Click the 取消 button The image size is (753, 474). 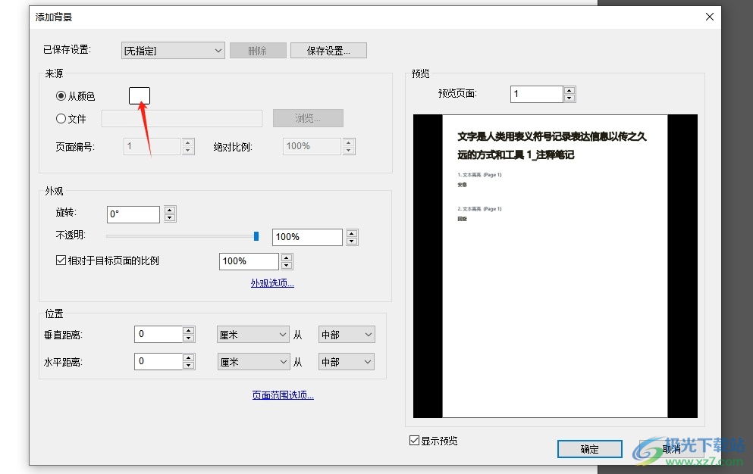pos(672,449)
